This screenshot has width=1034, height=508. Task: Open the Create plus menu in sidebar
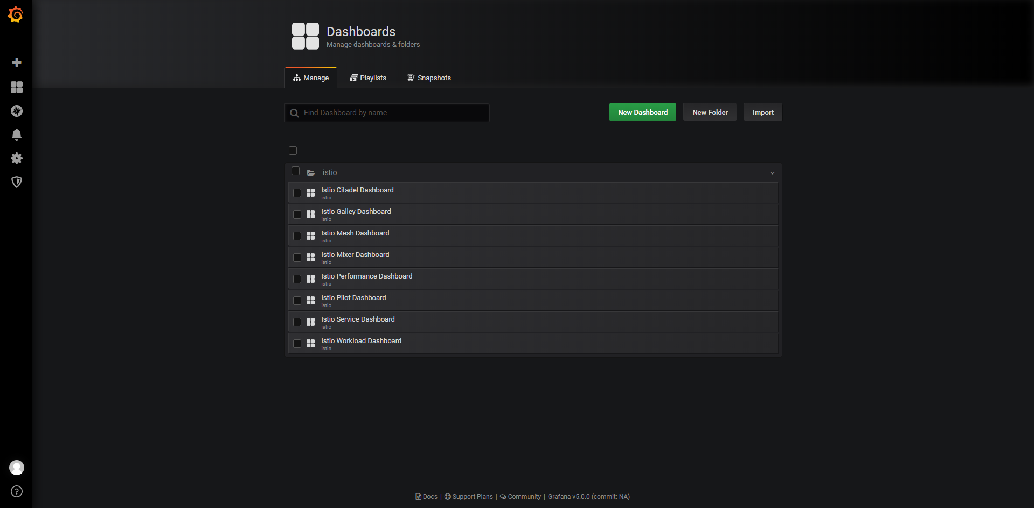tap(17, 62)
